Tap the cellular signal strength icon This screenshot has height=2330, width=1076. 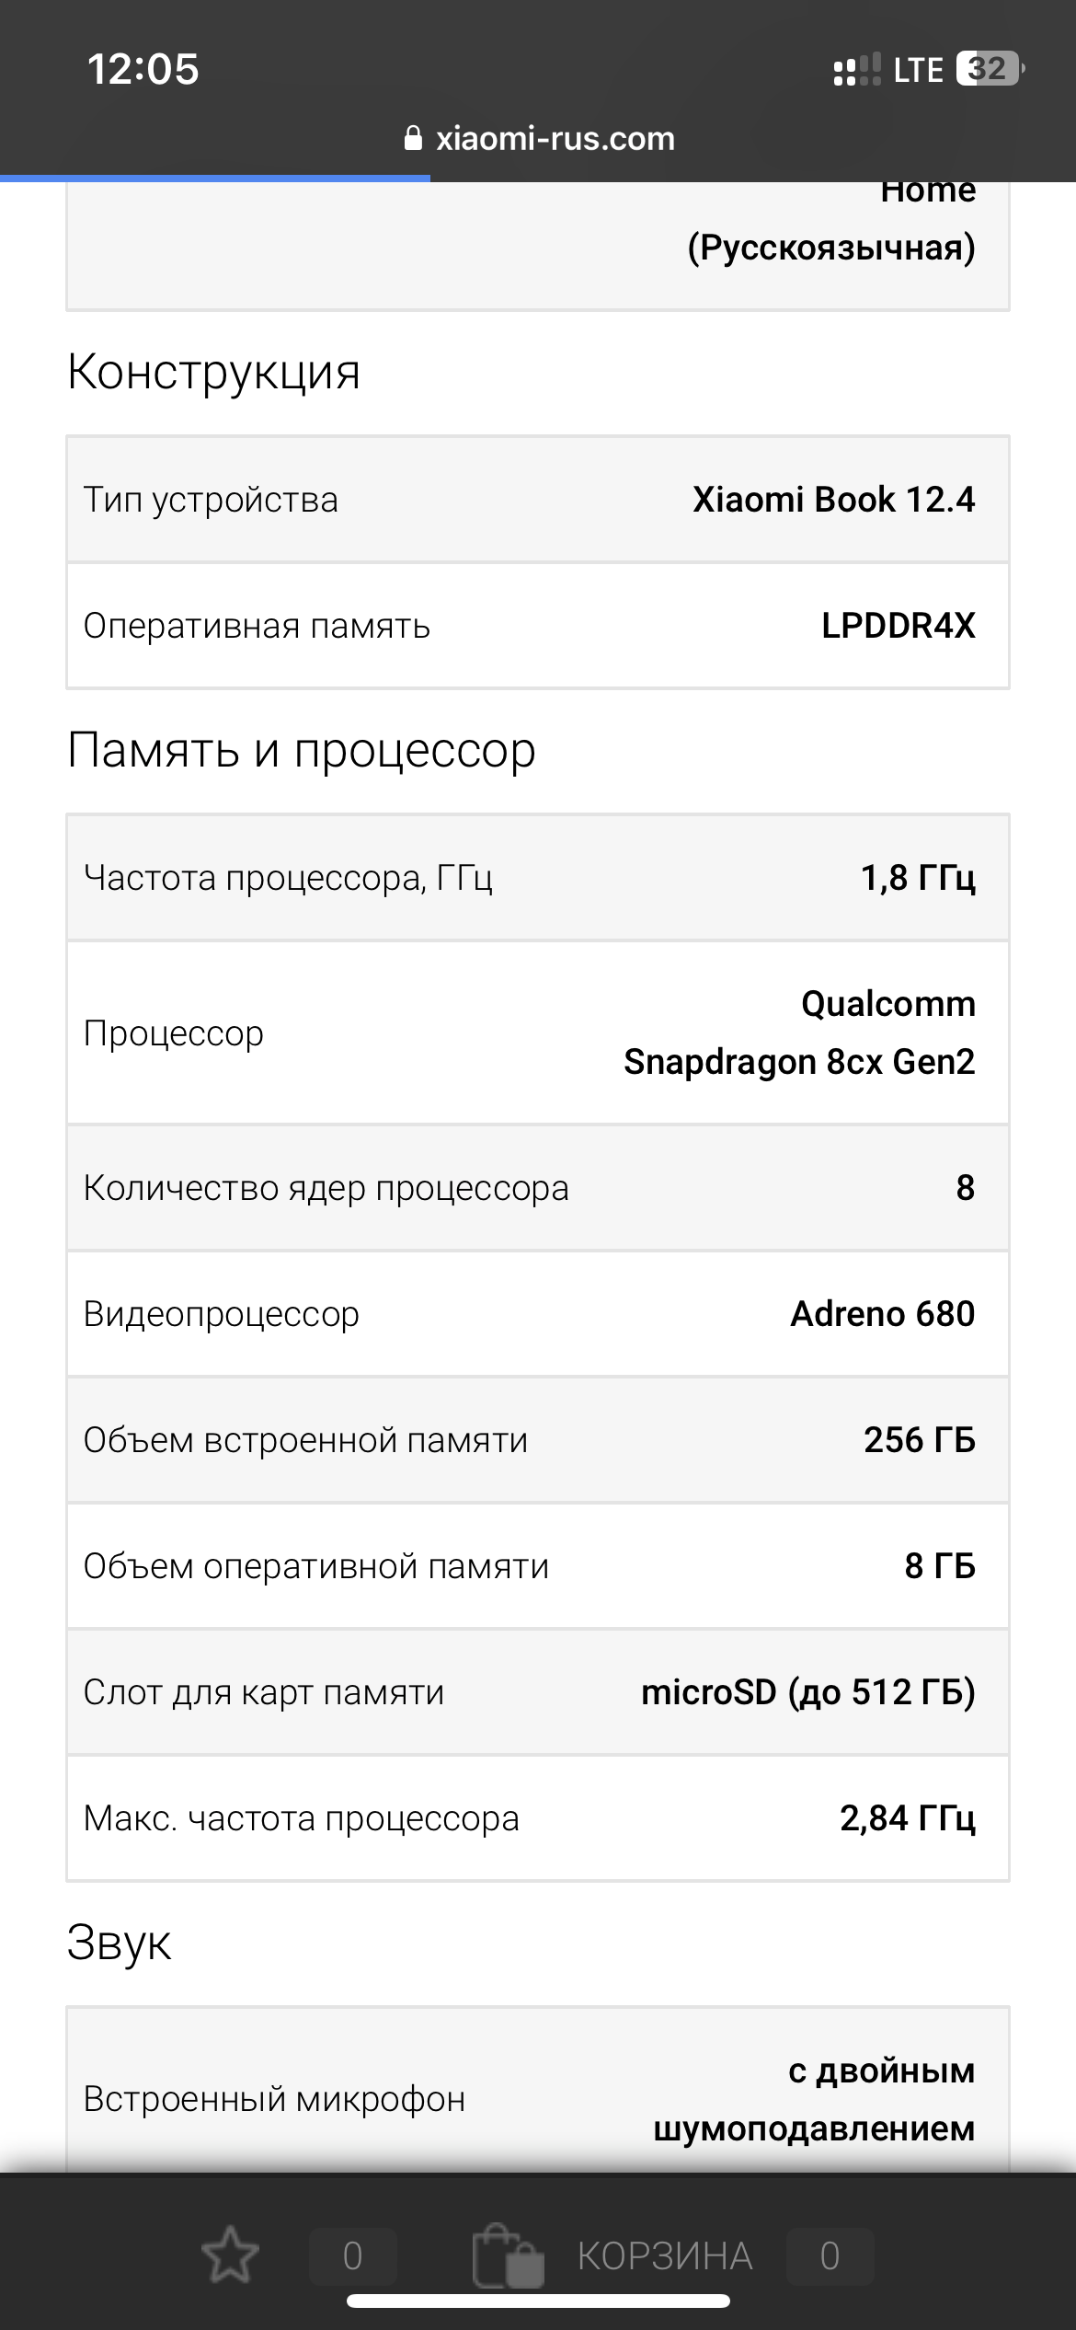click(x=856, y=71)
